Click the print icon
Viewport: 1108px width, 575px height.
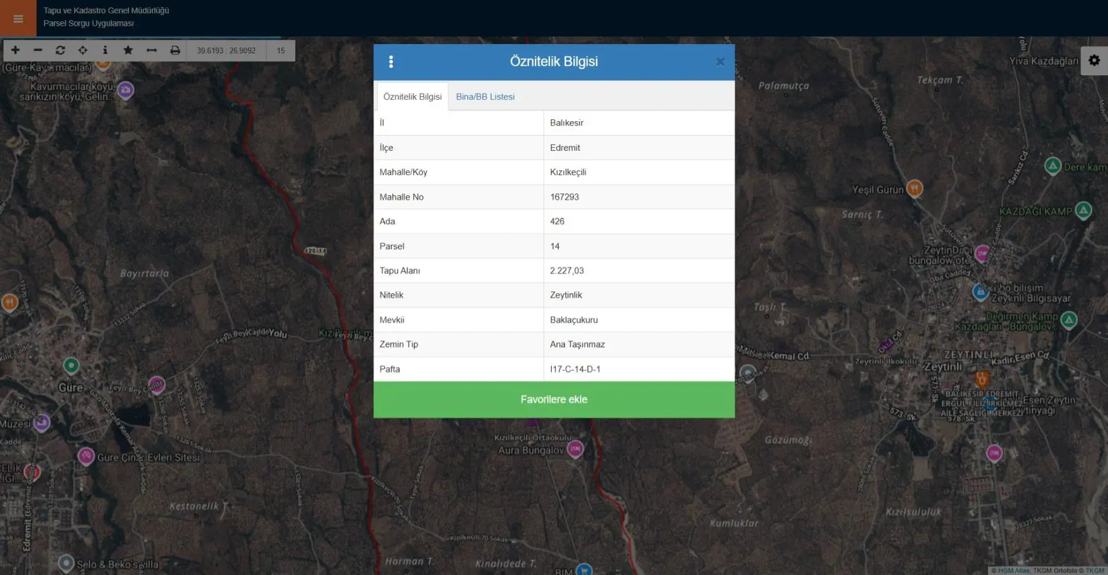[175, 50]
